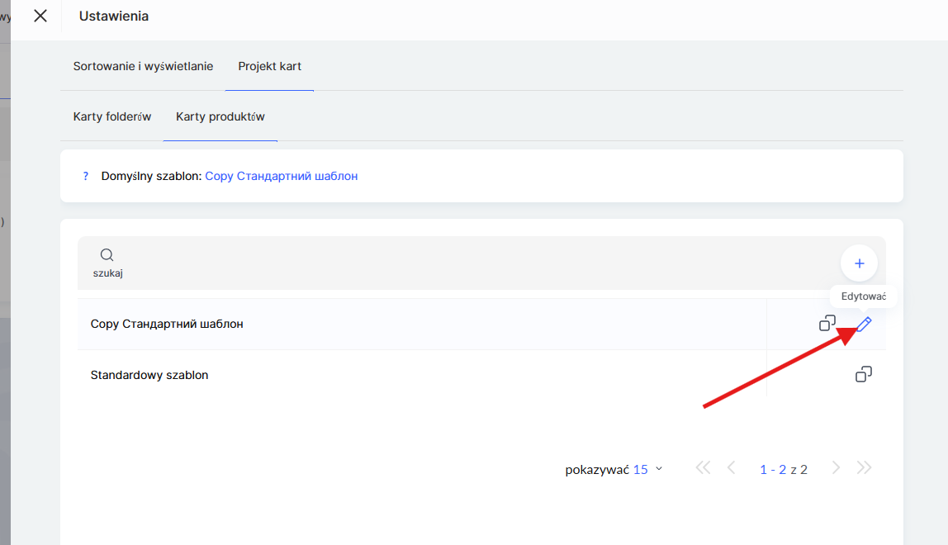Viewport: 948px width, 545px height.
Task: Click the question mark help icon
Action: click(85, 176)
